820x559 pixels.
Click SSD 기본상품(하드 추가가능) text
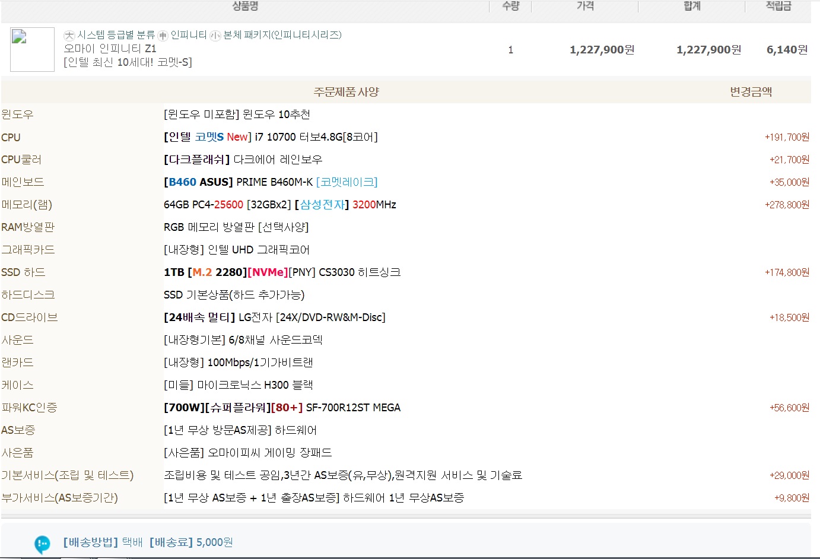point(234,295)
